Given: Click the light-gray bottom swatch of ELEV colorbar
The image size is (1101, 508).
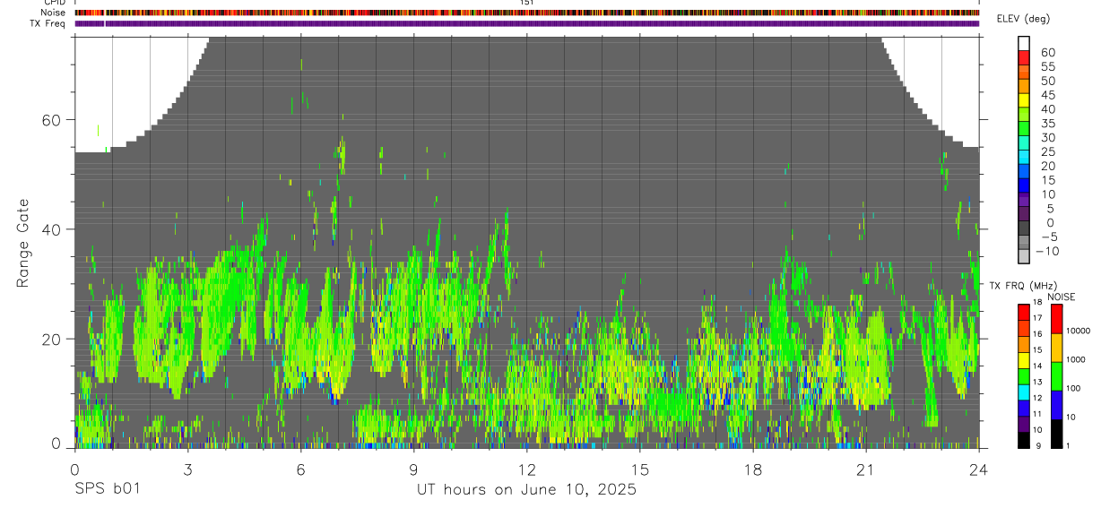Looking at the screenshot, I should click(x=1024, y=256).
